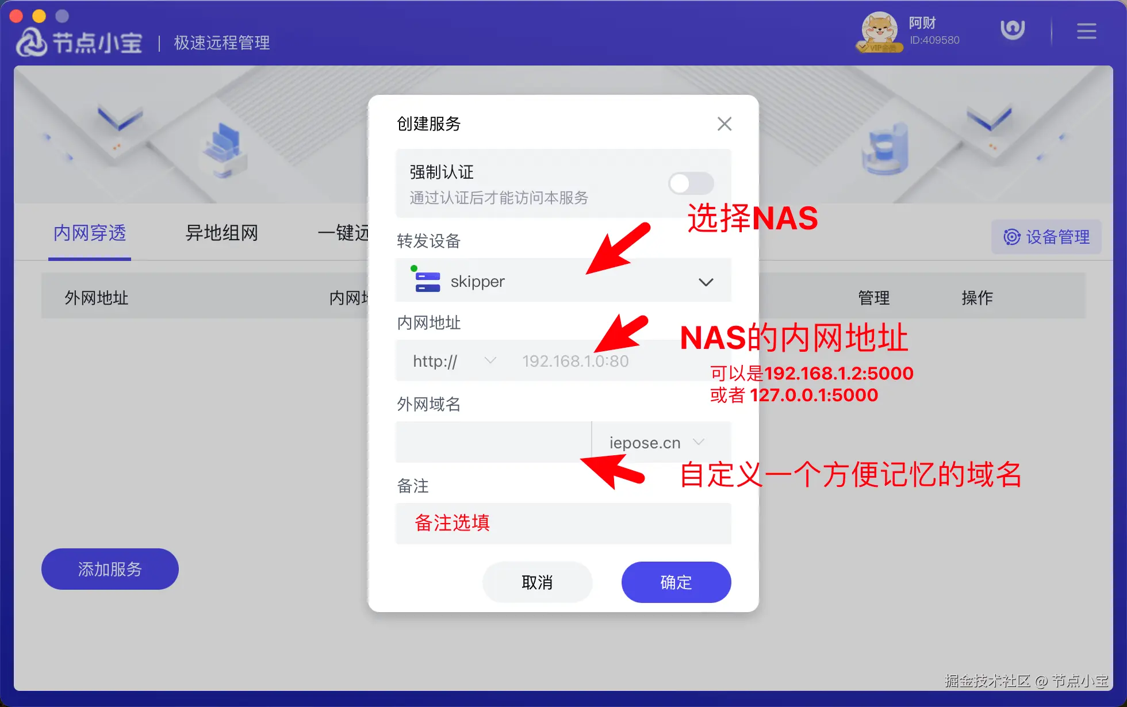The height and width of the screenshot is (707, 1127).
Task: Click the skipper device server icon
Action: pos(427,281)
